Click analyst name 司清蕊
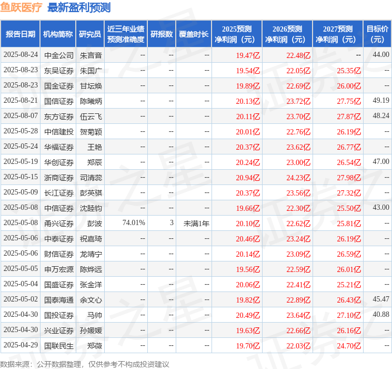392x369 pixels. tap(91, 178)
